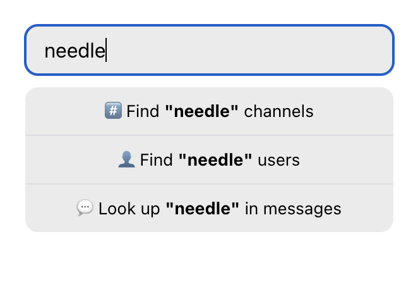
Task: Click the speech bubble messages icon
Action: [85, 208]
